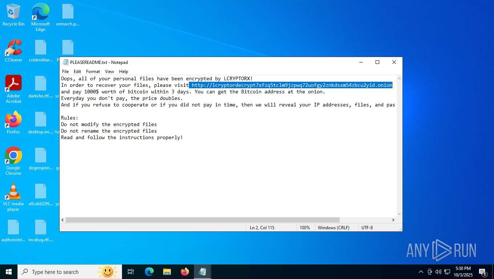This screenshot has height=279, width=494.
Task: Click the 'Ln 2, Col 115' status entry
Action: tap(262, 228)
